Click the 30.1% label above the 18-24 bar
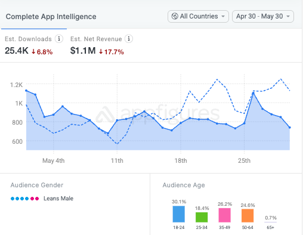 pos(179,202)
